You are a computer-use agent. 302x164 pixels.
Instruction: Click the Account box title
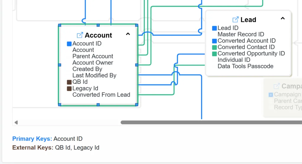pyautogui.click(x=98, y=35)
